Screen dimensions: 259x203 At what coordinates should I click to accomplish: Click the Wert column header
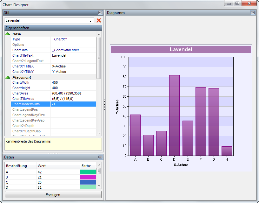pyautogui.click(x=57, y=166)
